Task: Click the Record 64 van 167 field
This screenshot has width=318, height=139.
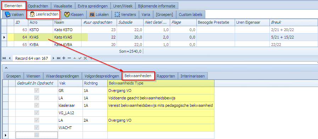Action: 32,58
